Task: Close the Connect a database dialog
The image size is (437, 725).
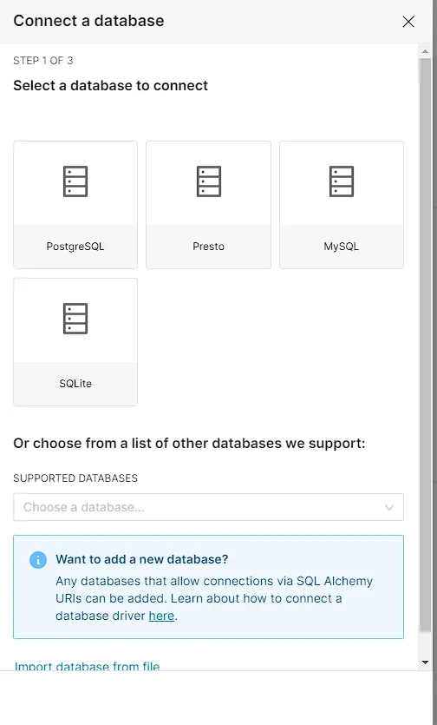Action: click(408, 22)
